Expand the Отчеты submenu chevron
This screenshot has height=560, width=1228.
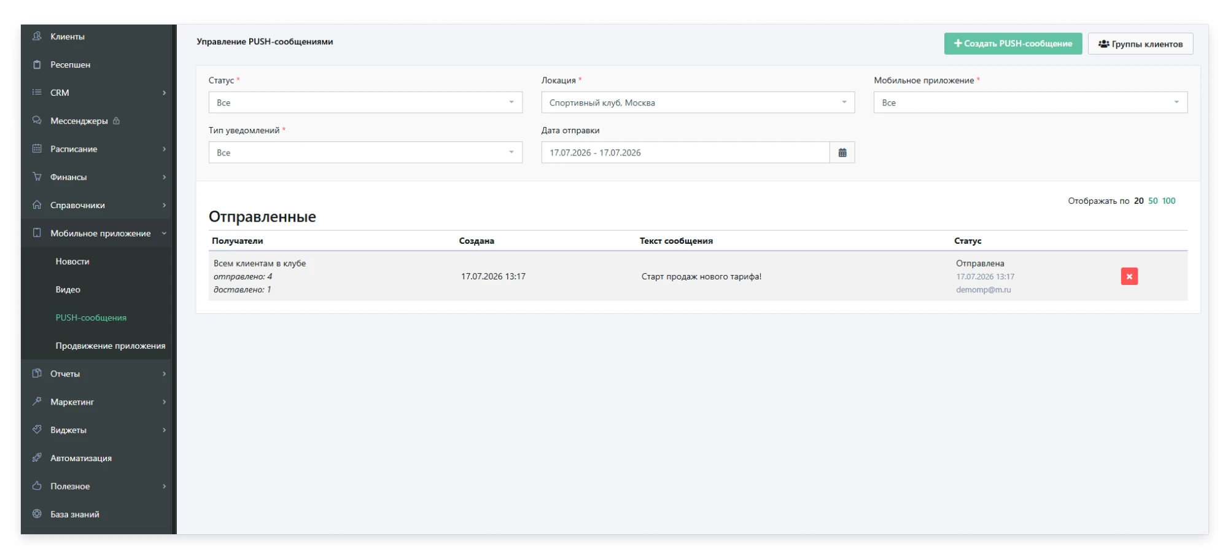[164, 374]
